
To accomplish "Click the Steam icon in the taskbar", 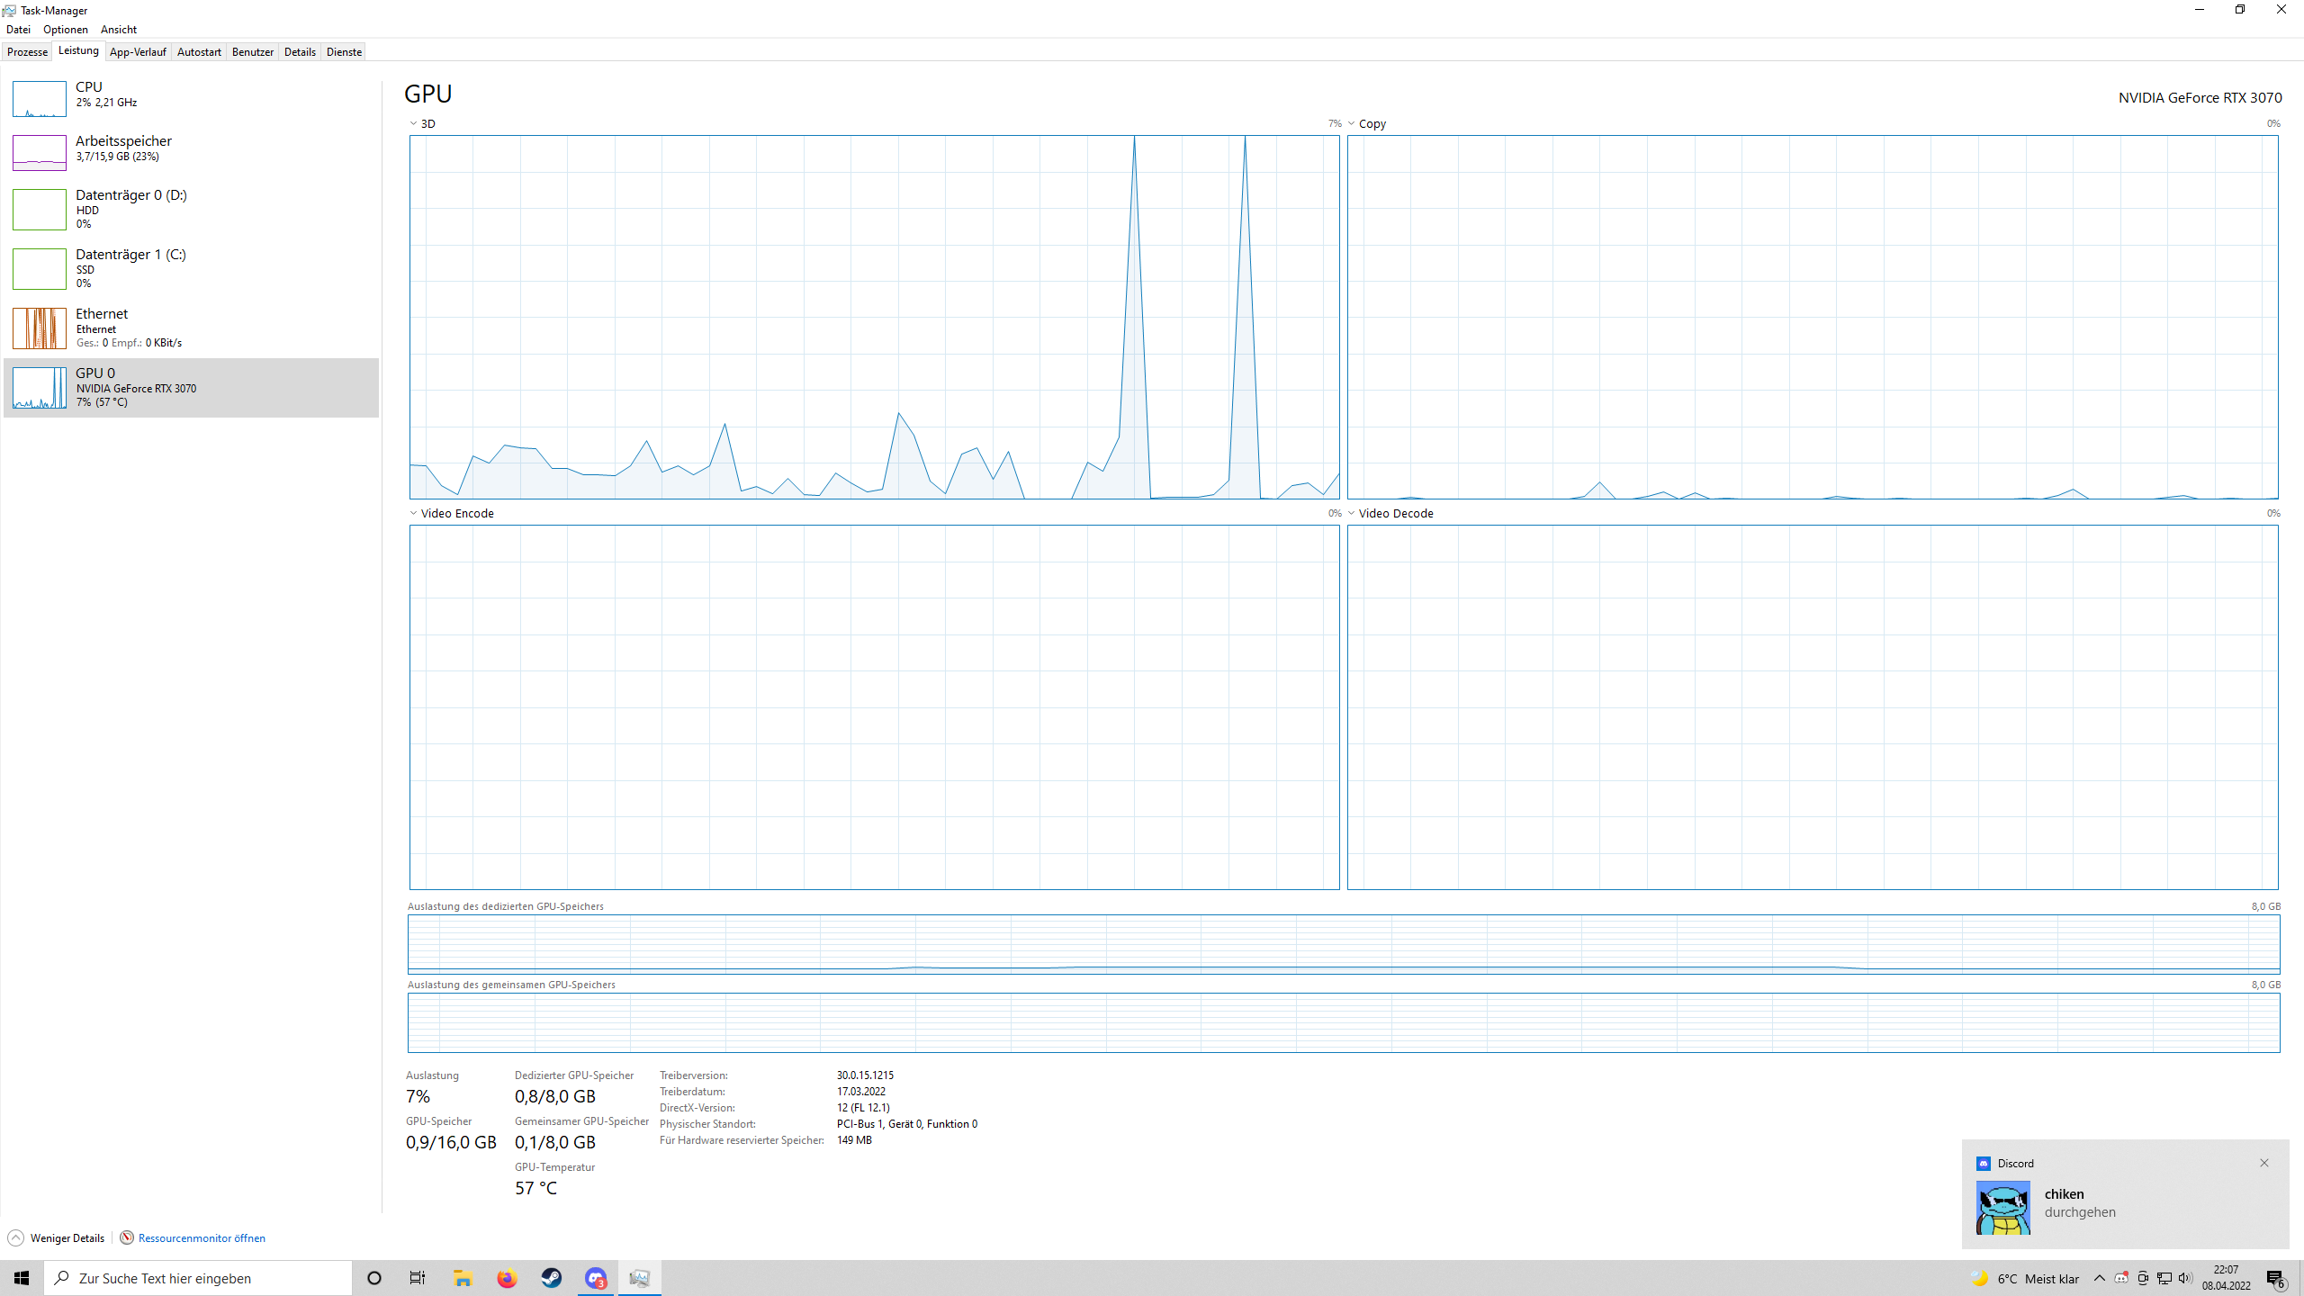I will click(551, 1278).
